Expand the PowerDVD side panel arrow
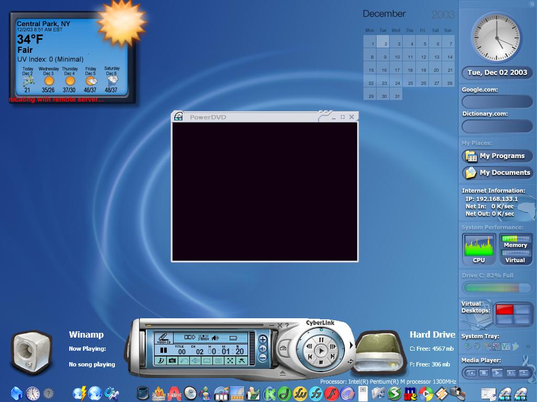The height and width of the screenshot is (402, 537). pyautogui.click(x=351, y=345)
